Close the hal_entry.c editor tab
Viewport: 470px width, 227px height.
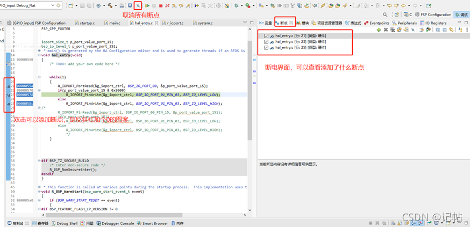coord(157,23)
